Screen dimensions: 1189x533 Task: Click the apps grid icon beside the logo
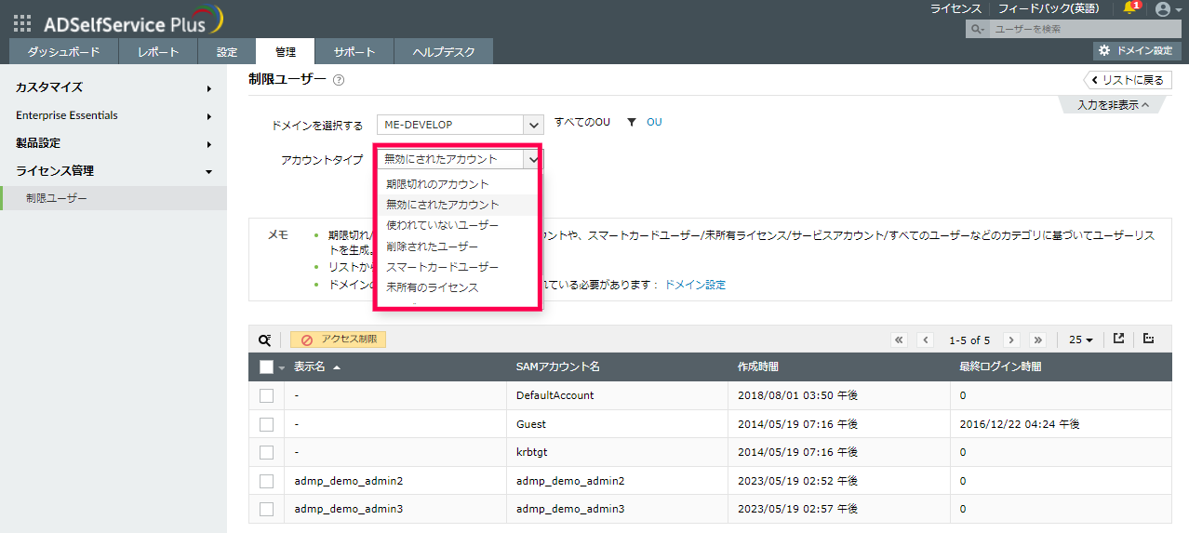[22, 24]
